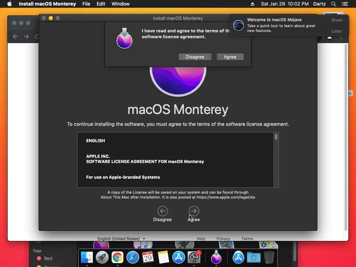
Task: Select the Red tag in Finder sidebar
Action: click(x=44, y=258)
